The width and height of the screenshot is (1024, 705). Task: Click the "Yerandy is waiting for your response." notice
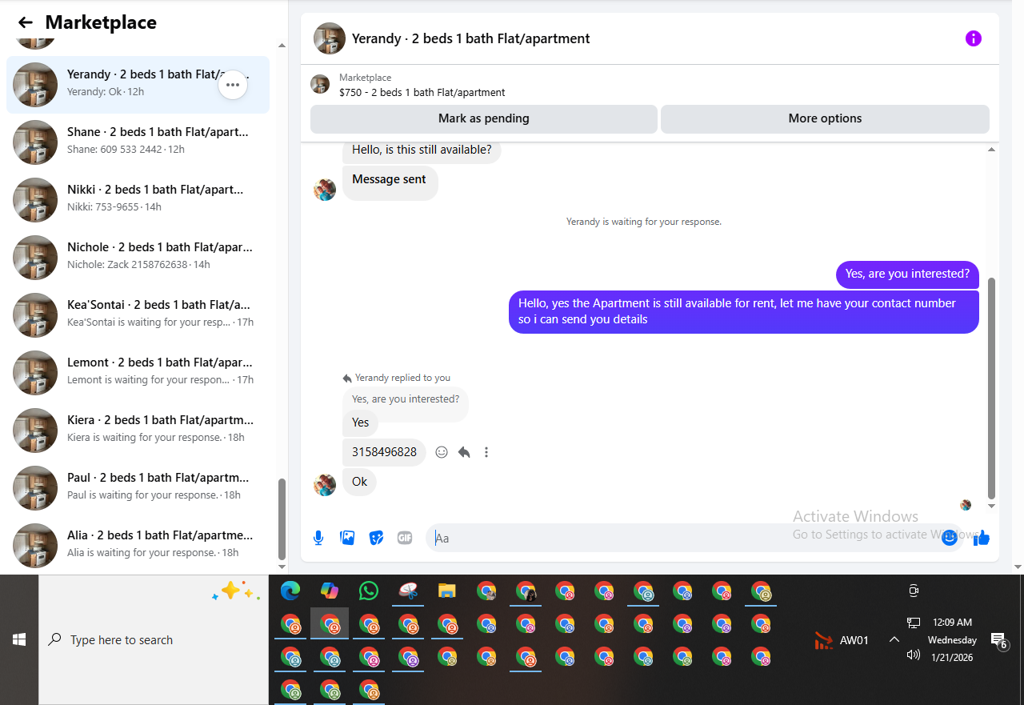tap(644, 222)
